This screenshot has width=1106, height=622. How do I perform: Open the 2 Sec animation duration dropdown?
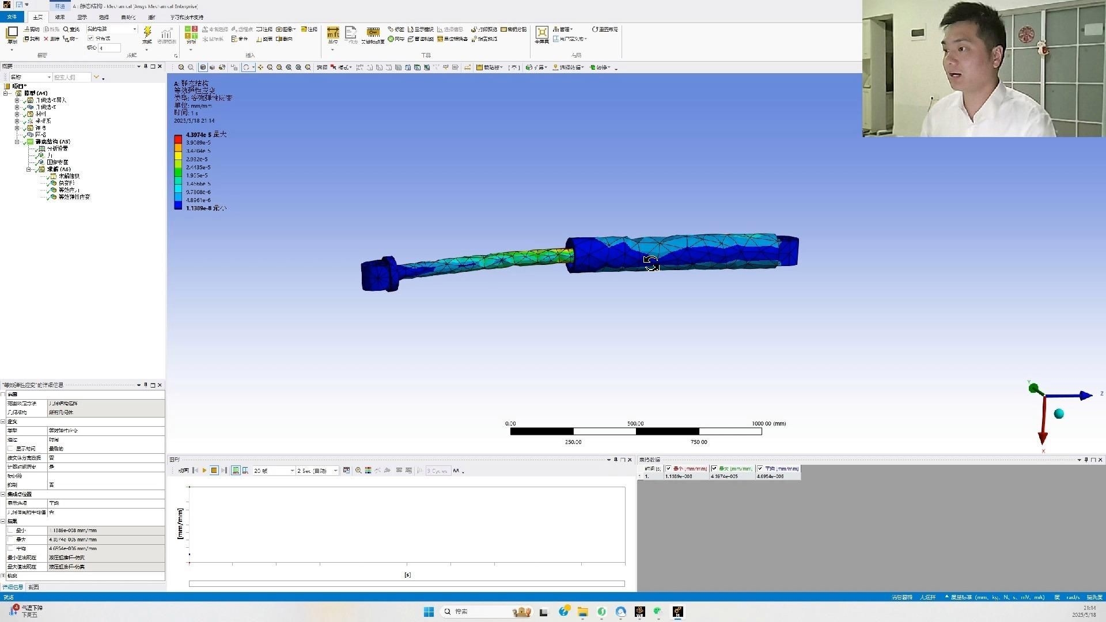click(335, 471)
